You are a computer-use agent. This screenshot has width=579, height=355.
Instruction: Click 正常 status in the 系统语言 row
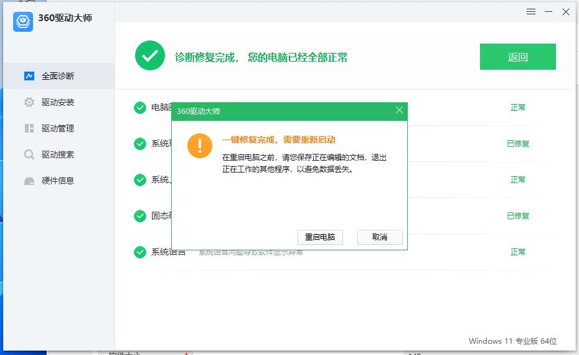point(518,252)
